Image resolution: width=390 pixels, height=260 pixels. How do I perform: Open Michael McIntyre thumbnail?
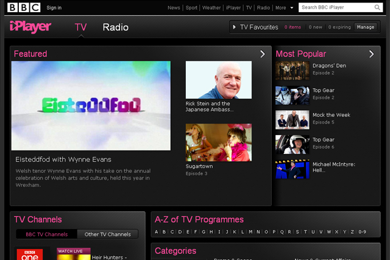click(292, 169)
